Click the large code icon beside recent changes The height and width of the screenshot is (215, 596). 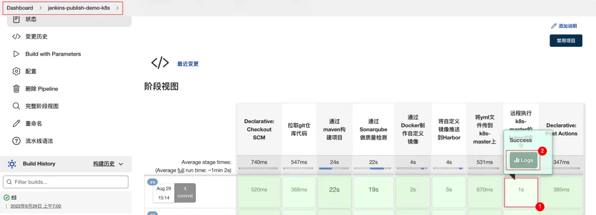tap(160, 63)
